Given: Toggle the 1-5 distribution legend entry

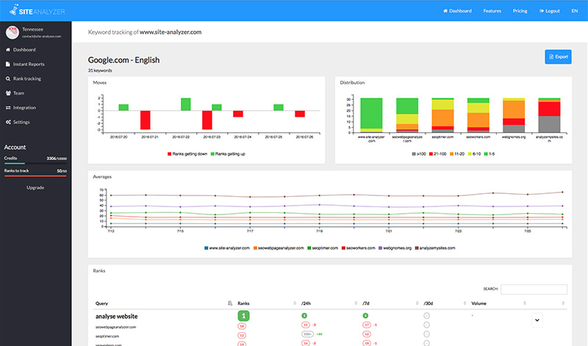Looking at the screenshot, I should point(490,154).
